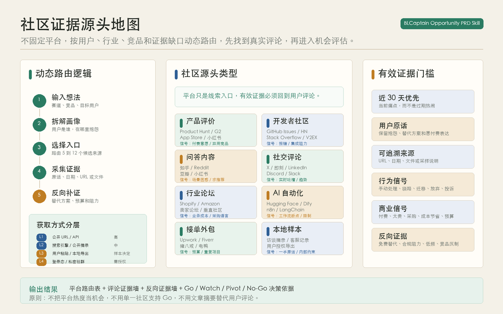Click the page title 社区证据源头地图
The height and width of the screenshot is (314, 503).
pyautogui.click(x=81, y=24)
